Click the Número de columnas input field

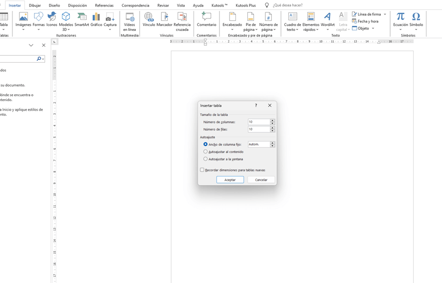click(258, 122)
